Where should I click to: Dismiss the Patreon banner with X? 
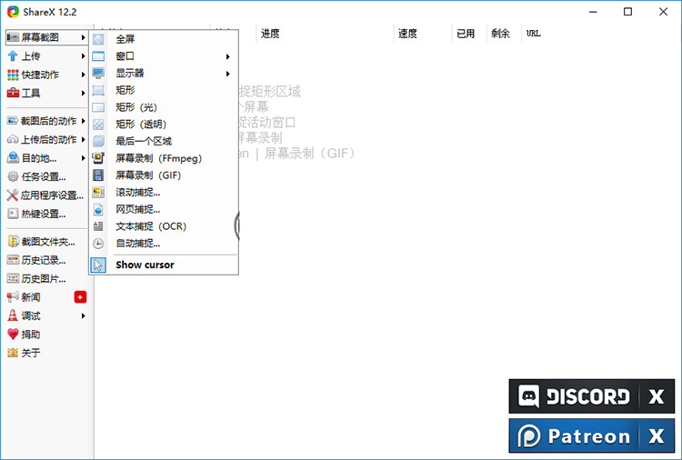tap(656, 436)
